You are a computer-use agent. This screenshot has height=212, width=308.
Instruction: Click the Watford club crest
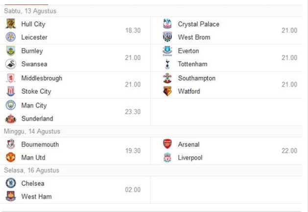pyautogui.click(x=167, y=91)
